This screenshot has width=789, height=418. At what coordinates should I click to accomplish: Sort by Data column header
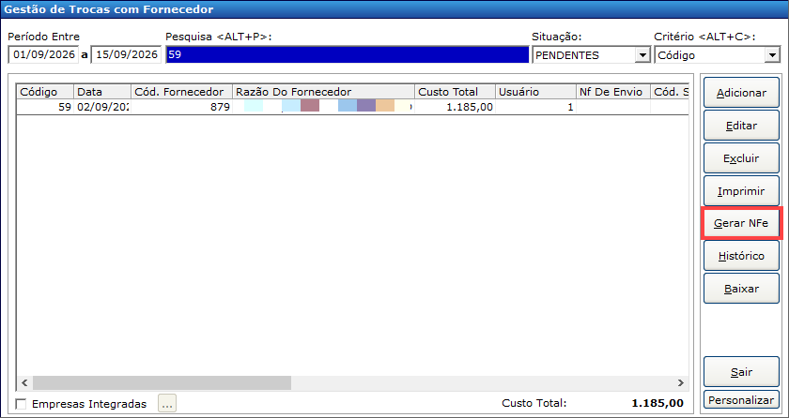click(x=102, y=92)
